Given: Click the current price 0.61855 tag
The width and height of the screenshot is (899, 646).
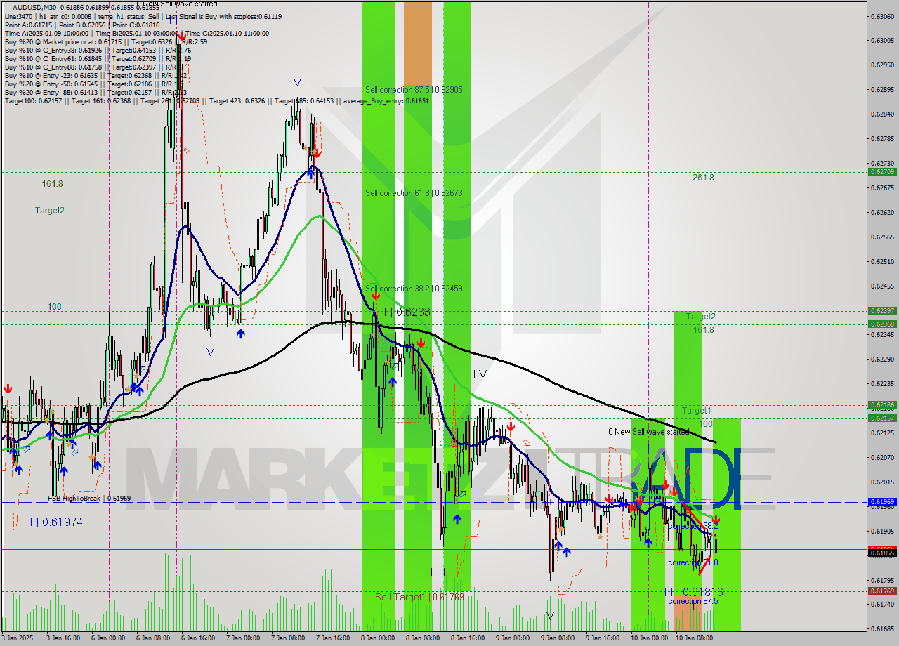Looking at the screenshot, I should pyautogui.click(x=882, y=553).
